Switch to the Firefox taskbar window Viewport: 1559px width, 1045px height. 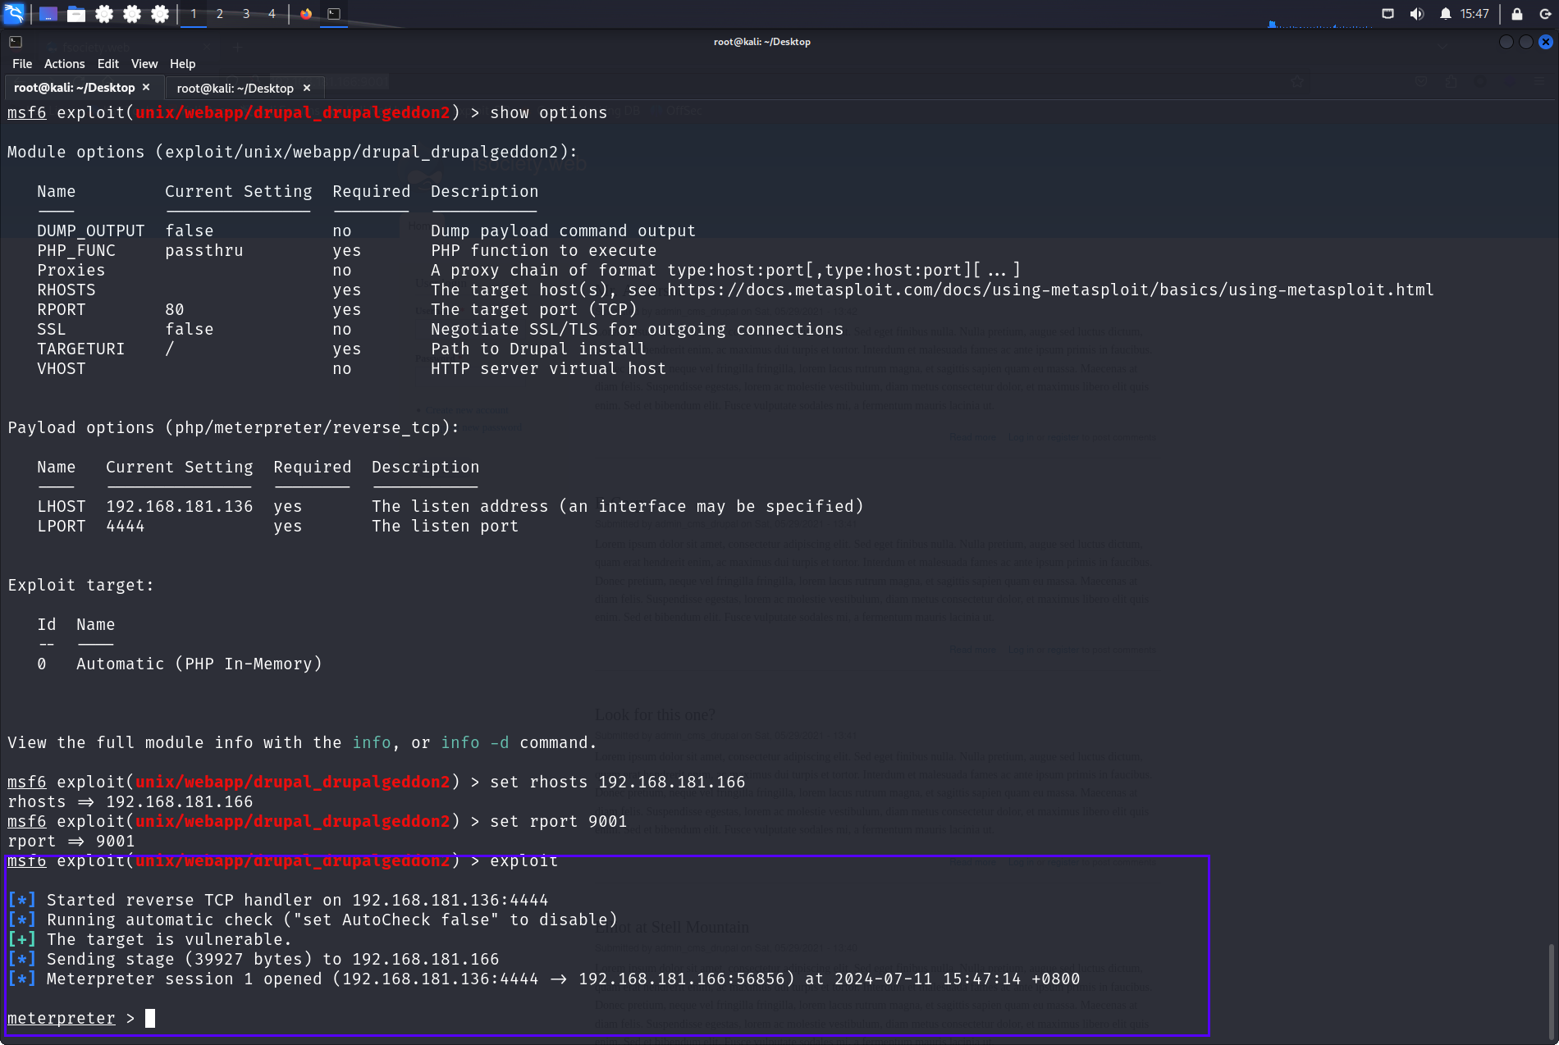(306, 14)
